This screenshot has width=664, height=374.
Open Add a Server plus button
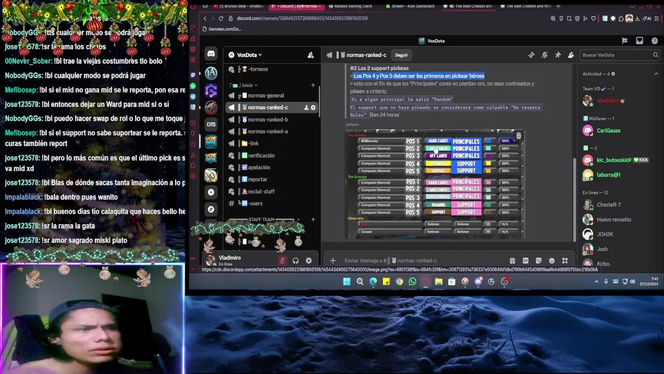point(211,192)
